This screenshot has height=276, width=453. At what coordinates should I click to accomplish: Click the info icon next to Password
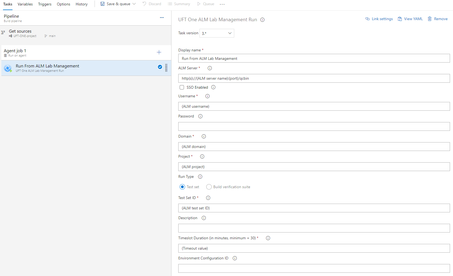tap(200, 116)
